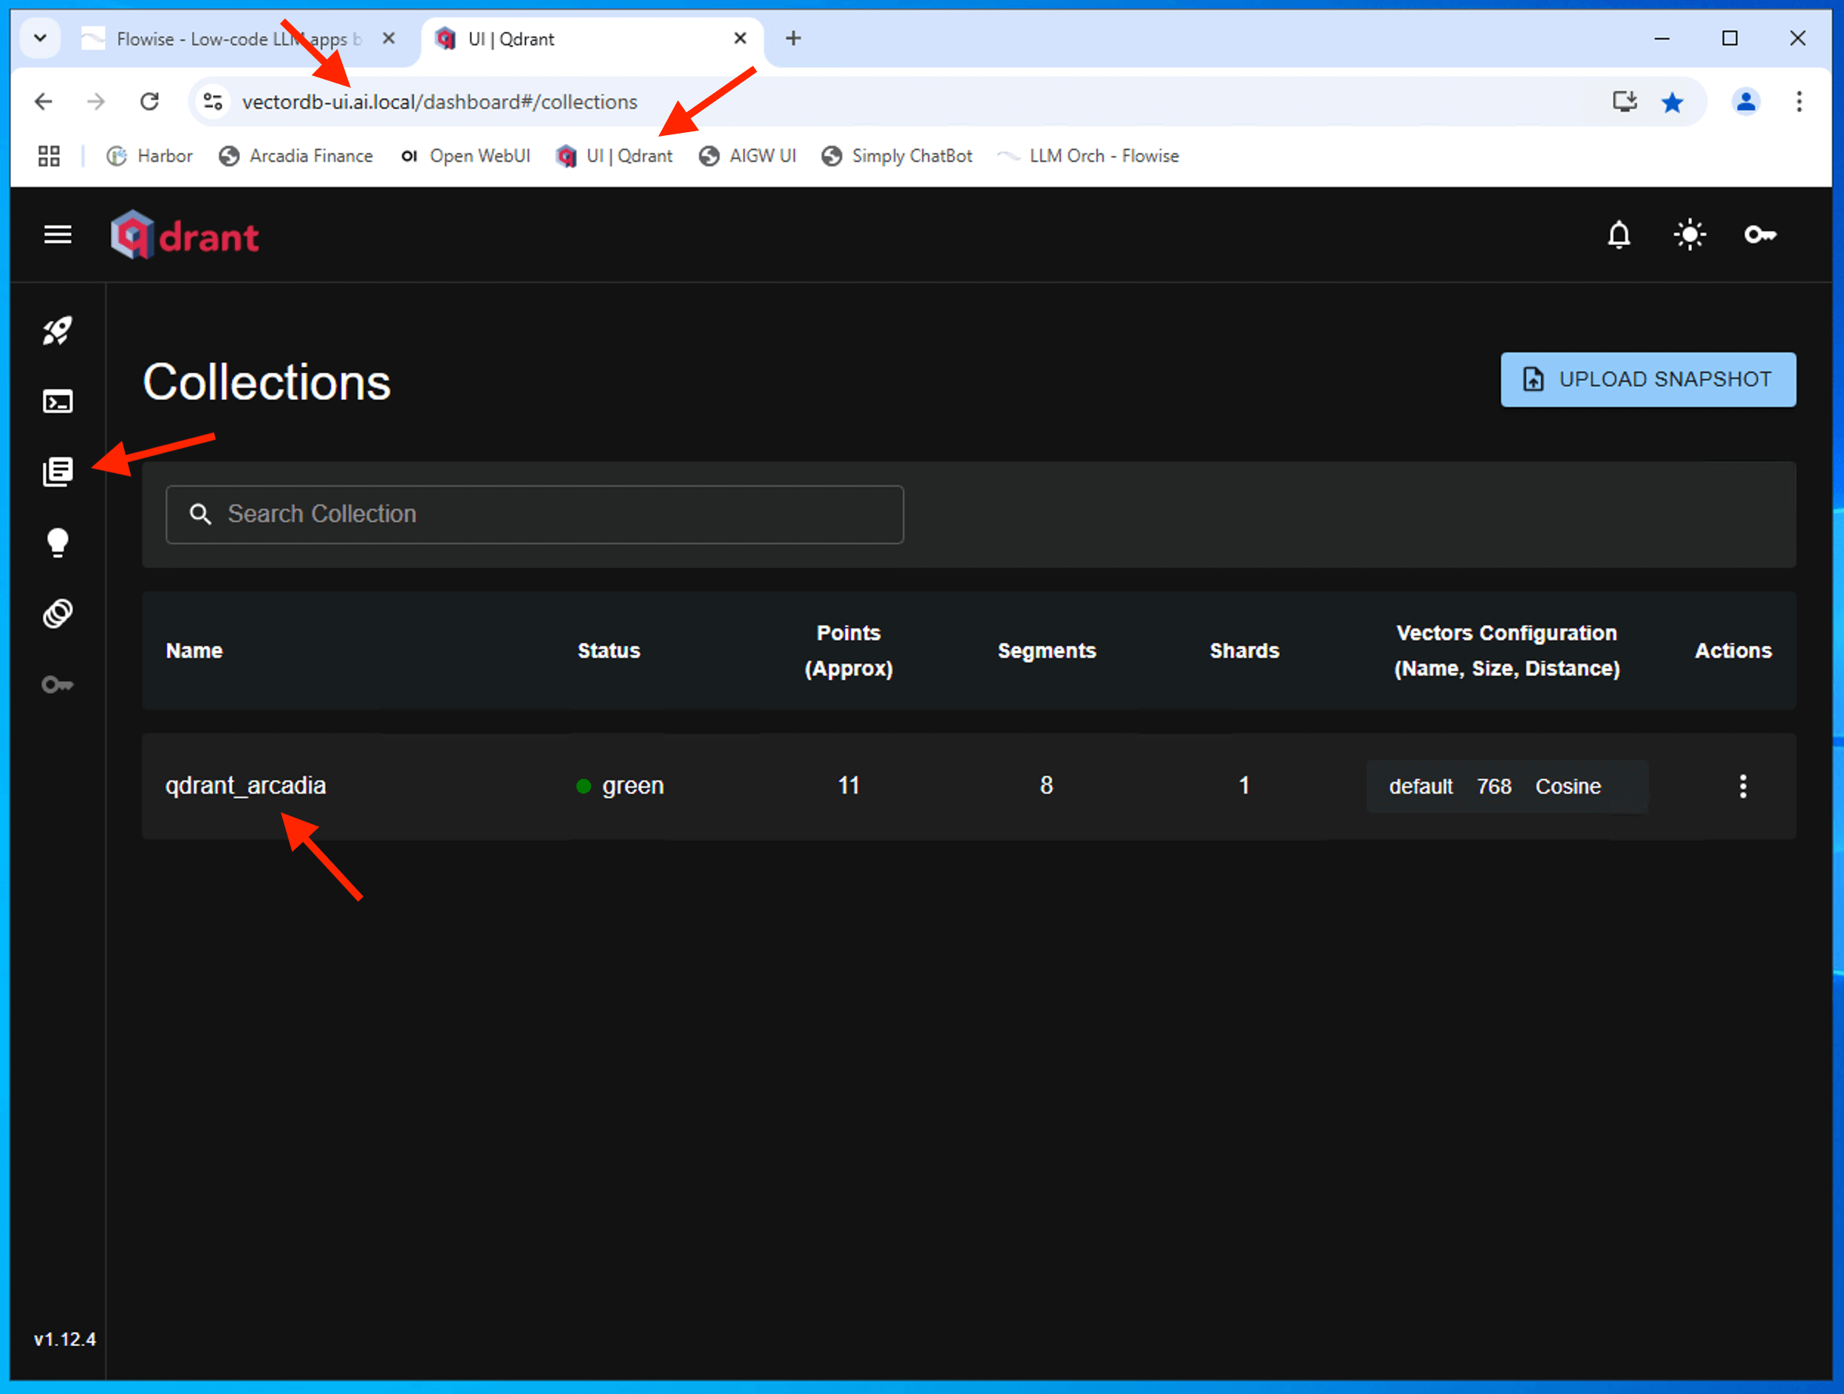
Task: Toggle the light/dark theme sun icon
Action: click(1689, 235)
